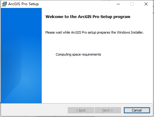Image resolution: width=154 pixels, height=117 pixels.
Task: Cancel the ArcGIS Pro installation
Action: click(137, 110)
